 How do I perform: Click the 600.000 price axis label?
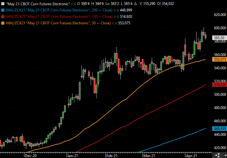coord(220,28)
